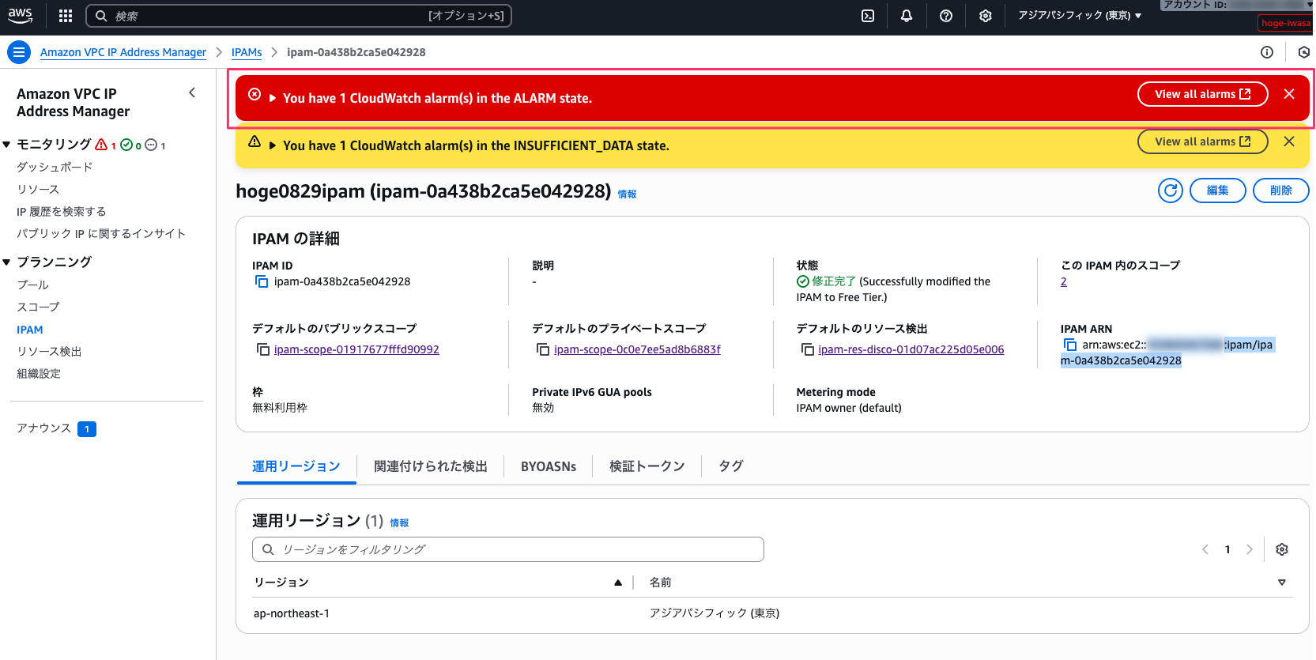Viewport: 1316px width, 660px height.
Task: Collapse the プランニング section
Action: click(6, 262)
